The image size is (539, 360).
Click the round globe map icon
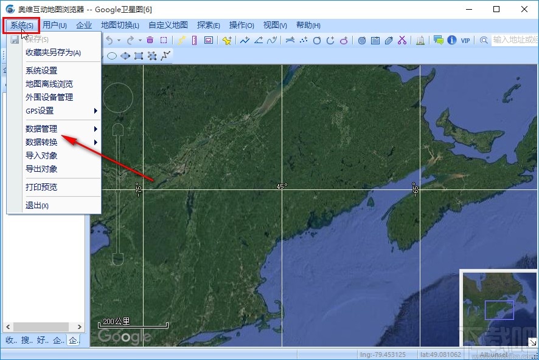(361, 41)
